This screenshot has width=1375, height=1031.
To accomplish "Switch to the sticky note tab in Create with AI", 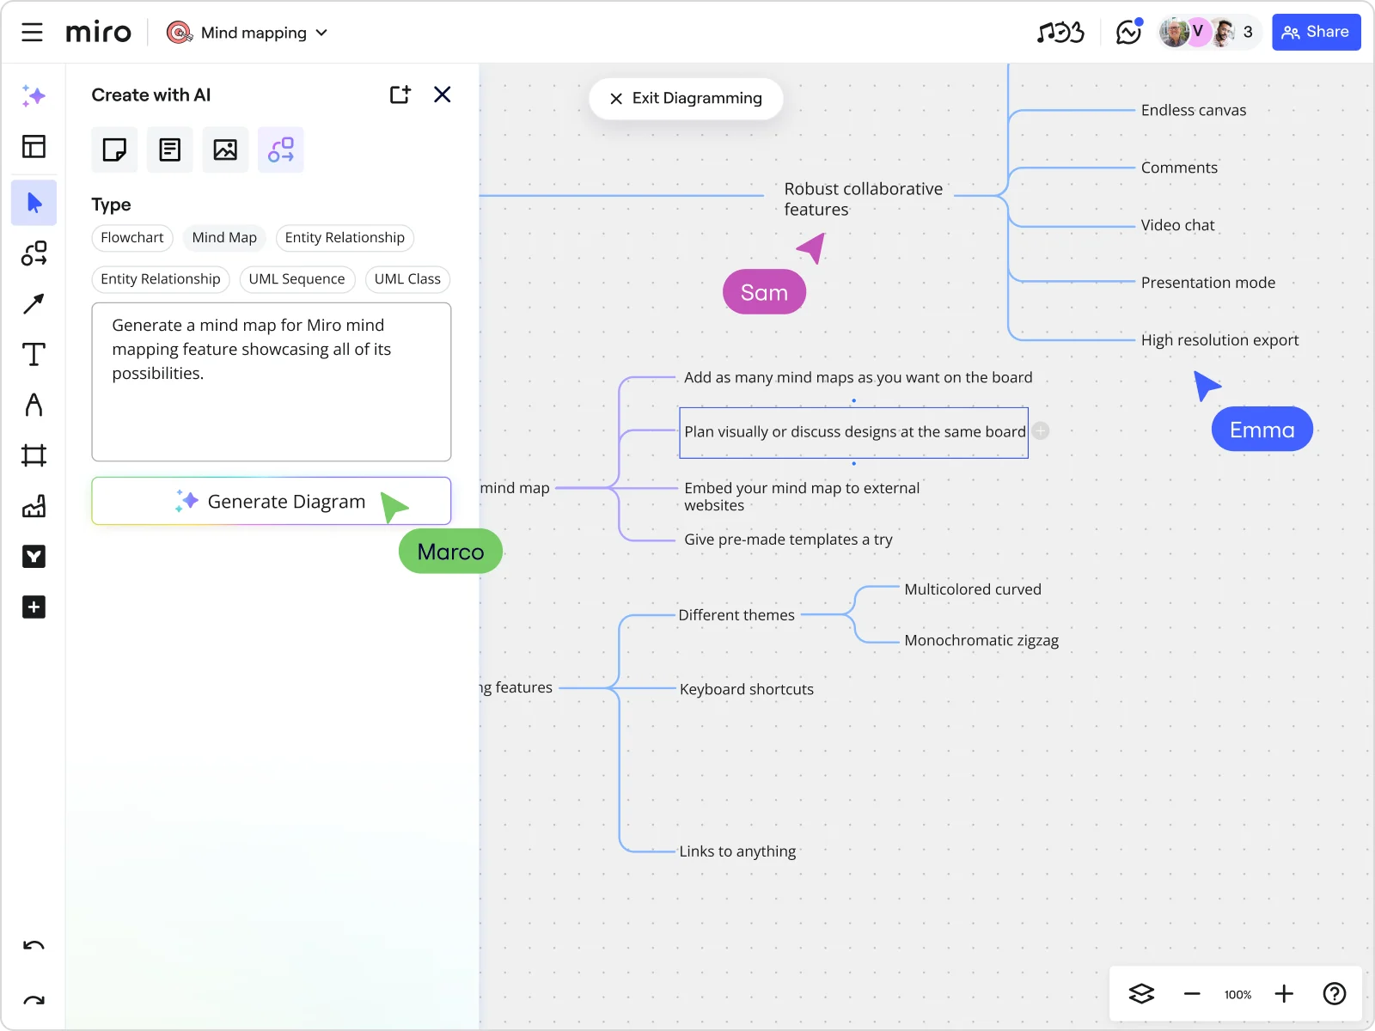I will (x=114, y=149).
